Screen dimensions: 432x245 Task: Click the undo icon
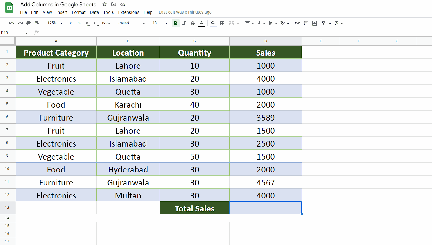[11, 23]
